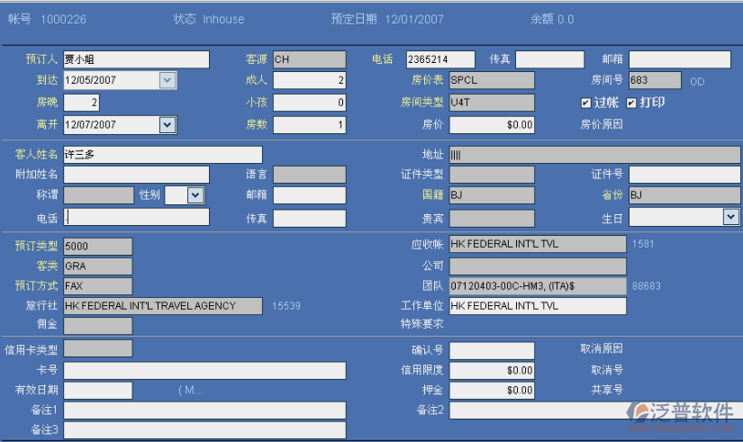
Task: Click the 地址 address field
Action: pyautogui.click(x=594, y=155)
